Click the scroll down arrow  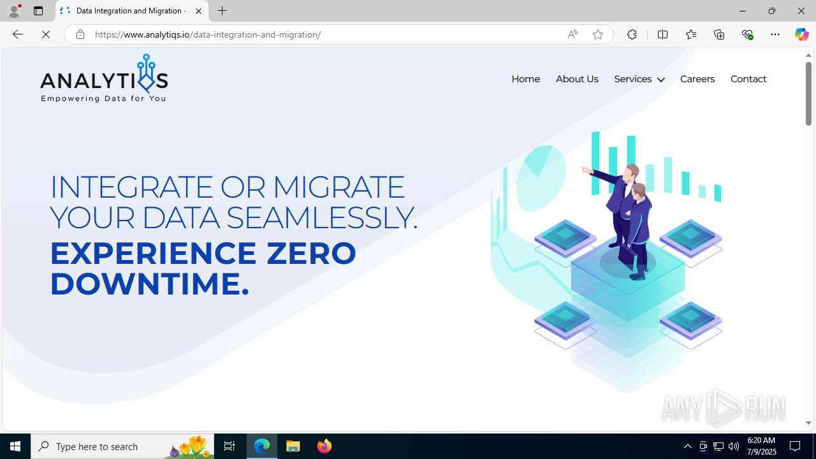click(x=808, y=423)
